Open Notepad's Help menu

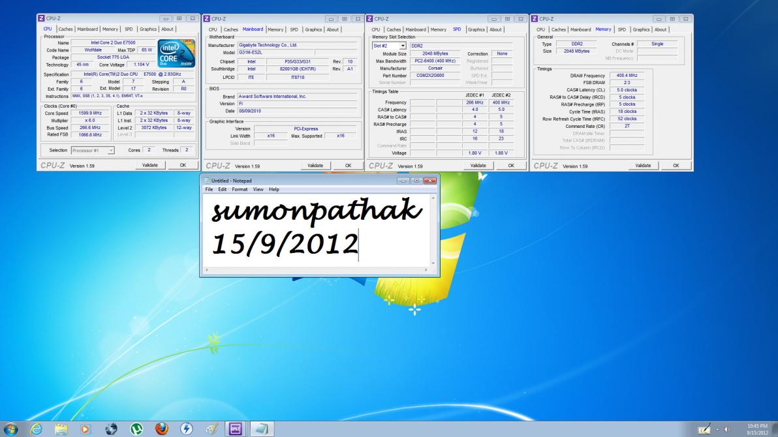point(274,190)
